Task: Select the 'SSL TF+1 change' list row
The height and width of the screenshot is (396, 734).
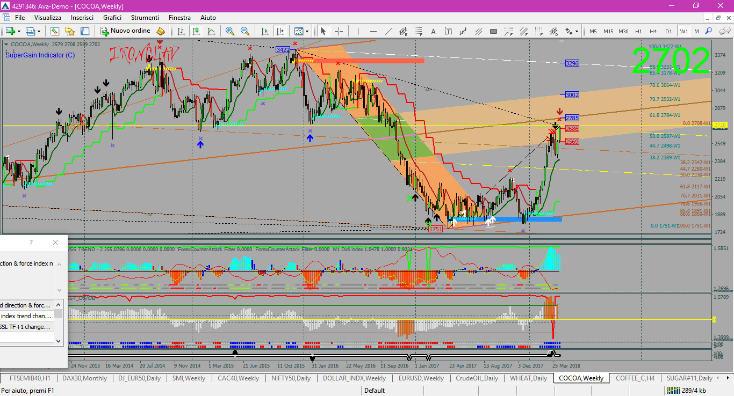Action: coord(27,327)
